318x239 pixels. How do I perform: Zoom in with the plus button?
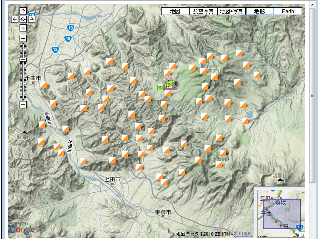[23, 38]
